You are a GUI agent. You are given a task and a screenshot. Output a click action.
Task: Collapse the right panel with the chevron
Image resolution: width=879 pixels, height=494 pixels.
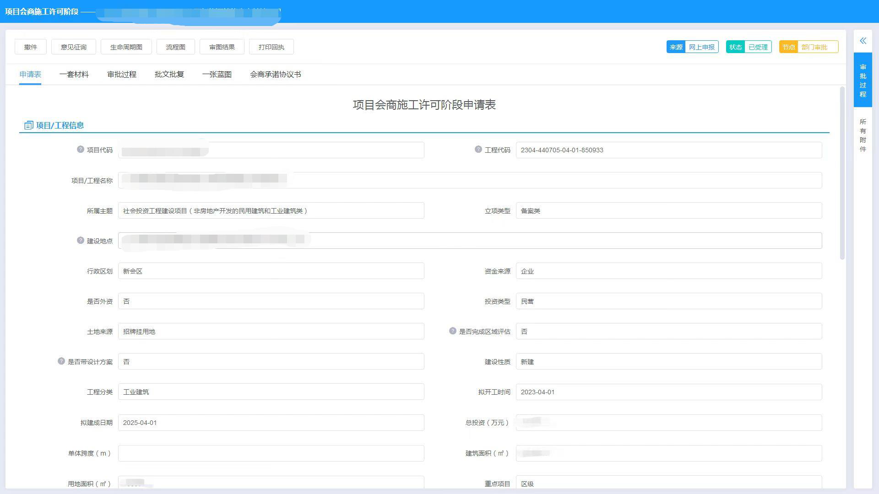[863, 41]
